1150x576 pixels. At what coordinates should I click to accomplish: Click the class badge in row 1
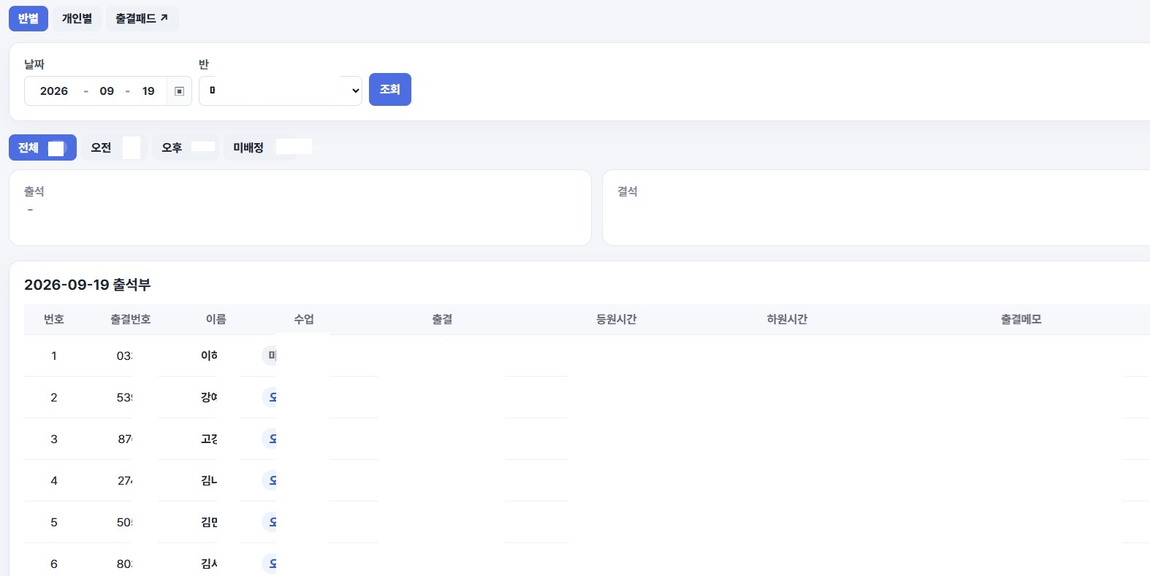(x=270, y=356)
